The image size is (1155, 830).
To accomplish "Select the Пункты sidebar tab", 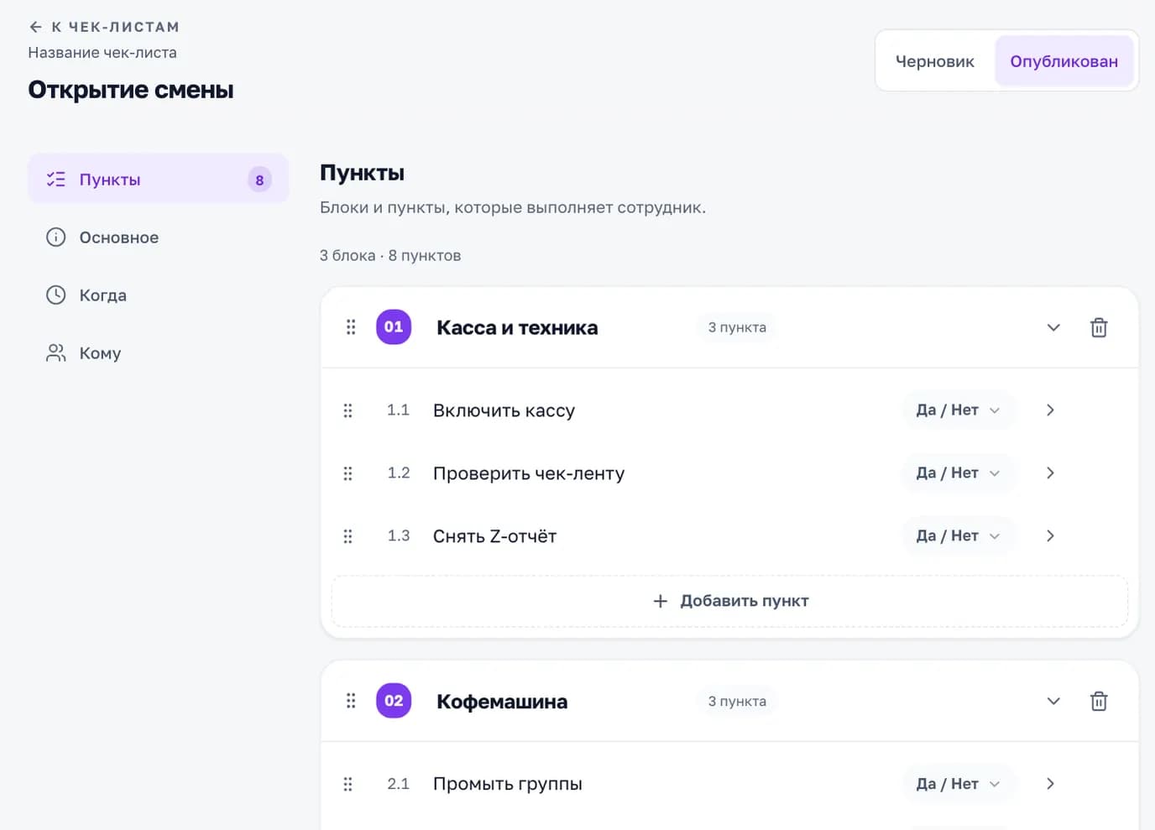I will tap(159, 179).
